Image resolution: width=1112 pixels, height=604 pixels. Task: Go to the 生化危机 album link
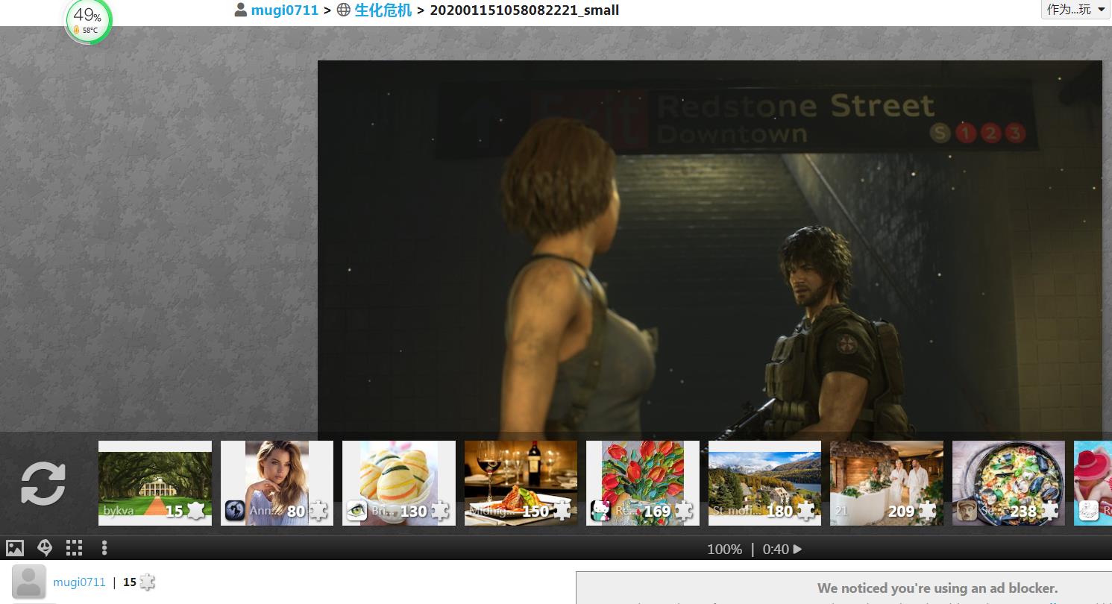point(383,10)
